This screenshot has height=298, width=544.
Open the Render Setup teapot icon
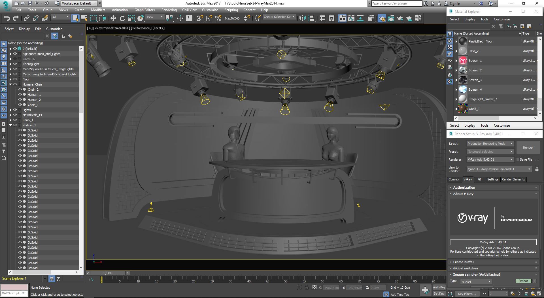tap(382, 18)
